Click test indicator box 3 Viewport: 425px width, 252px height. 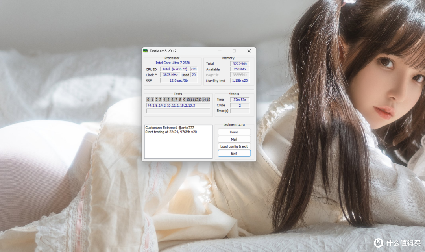pos(160,100)
